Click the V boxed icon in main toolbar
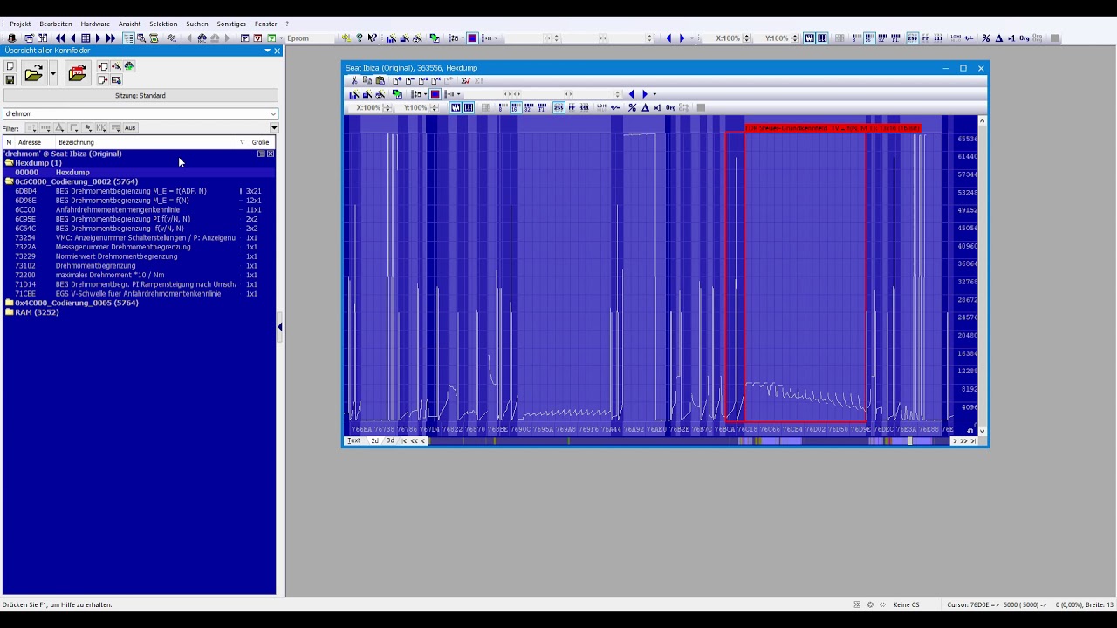This screenshot has height=628, width=1117. (257, 38)
